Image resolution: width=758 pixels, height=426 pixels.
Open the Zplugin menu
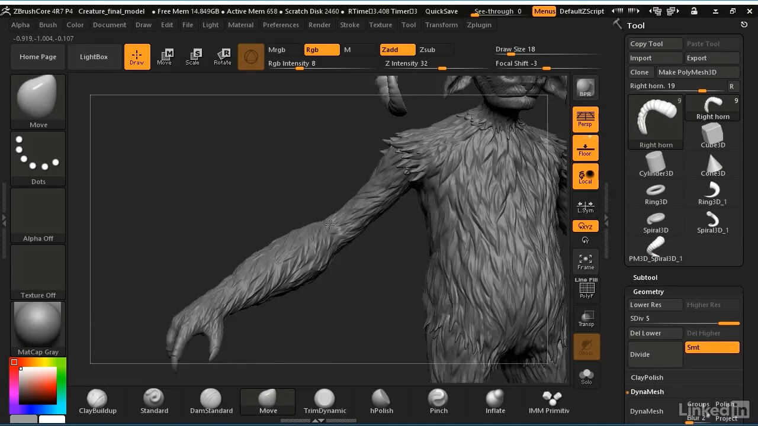[479, 25]
